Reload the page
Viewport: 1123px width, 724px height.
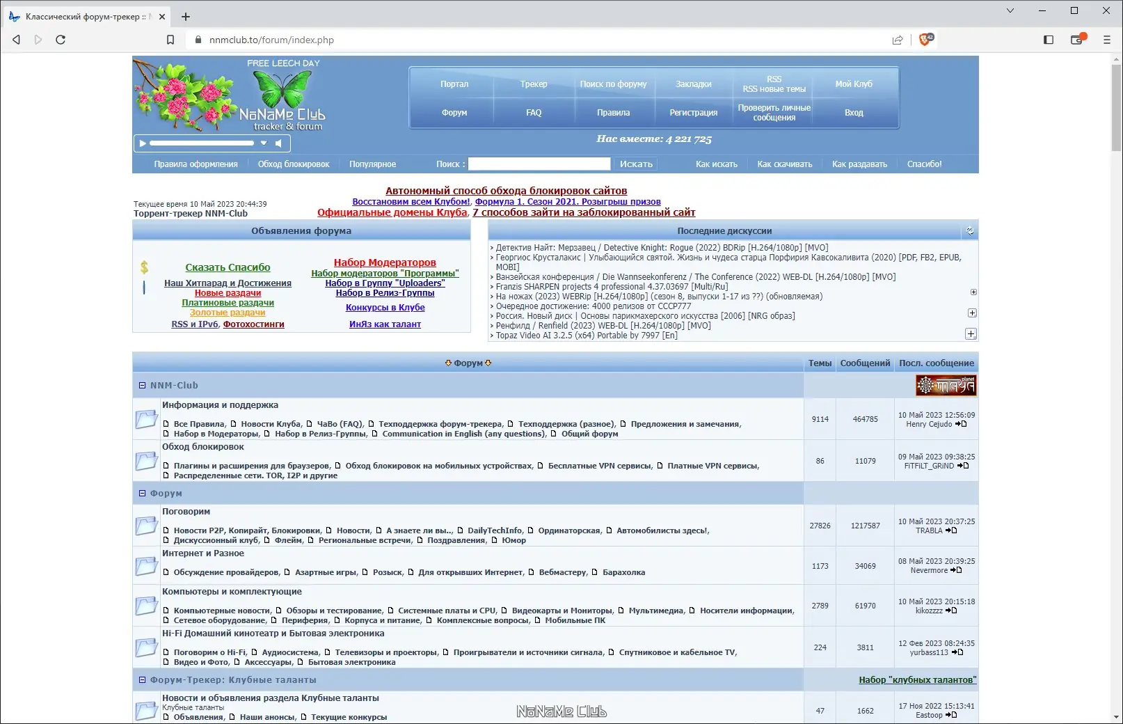click(x=61, y=40)
